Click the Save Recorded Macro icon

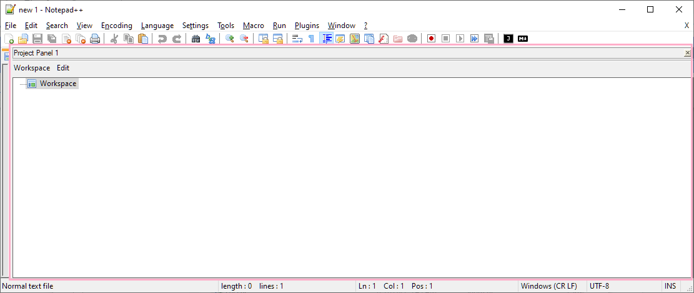pos(488,39)
